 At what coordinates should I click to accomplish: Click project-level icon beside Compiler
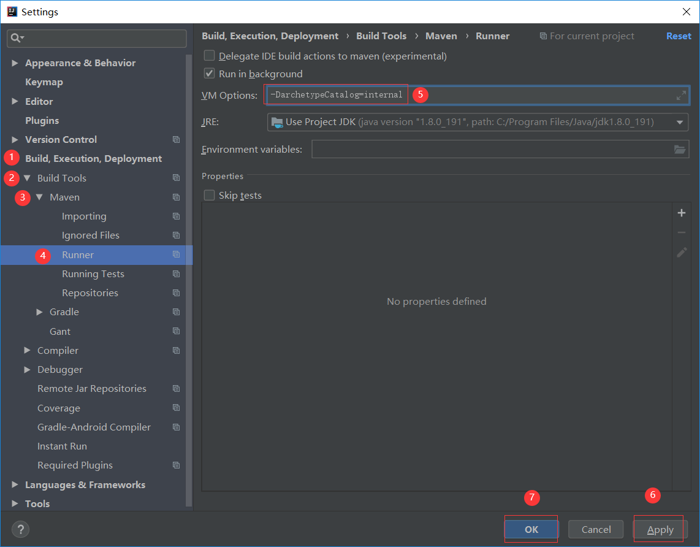coord(177,351)
